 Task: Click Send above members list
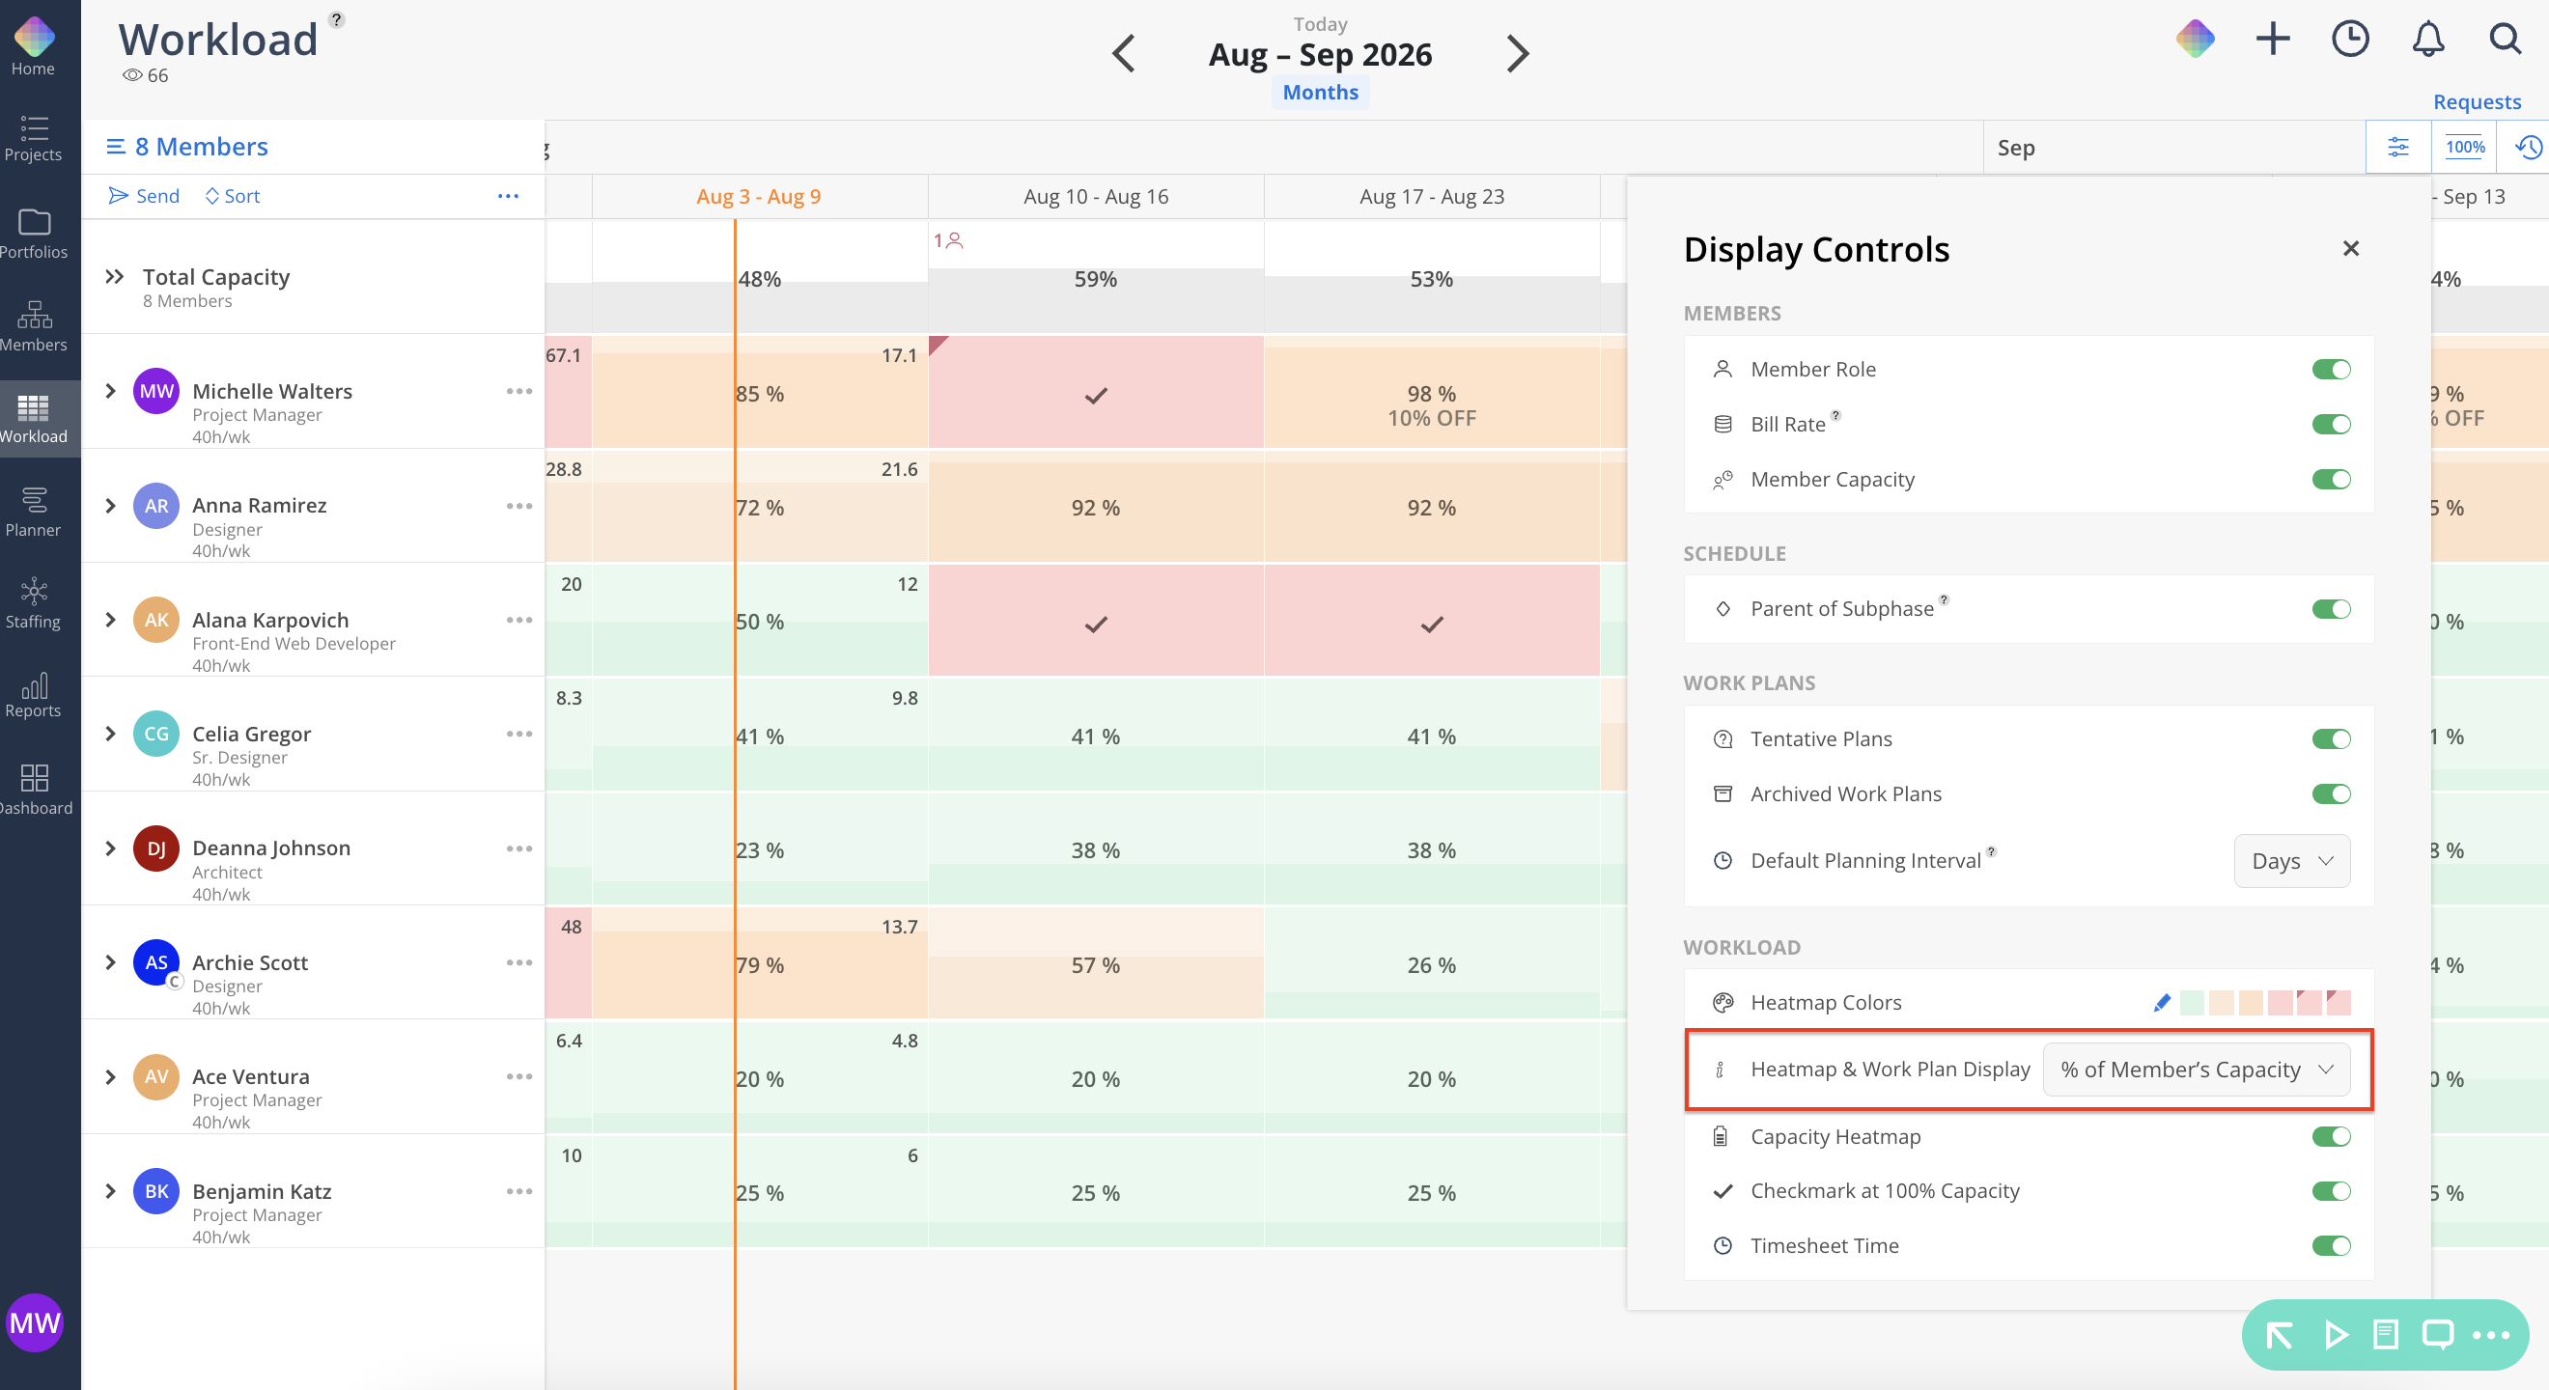coord(145,196)
